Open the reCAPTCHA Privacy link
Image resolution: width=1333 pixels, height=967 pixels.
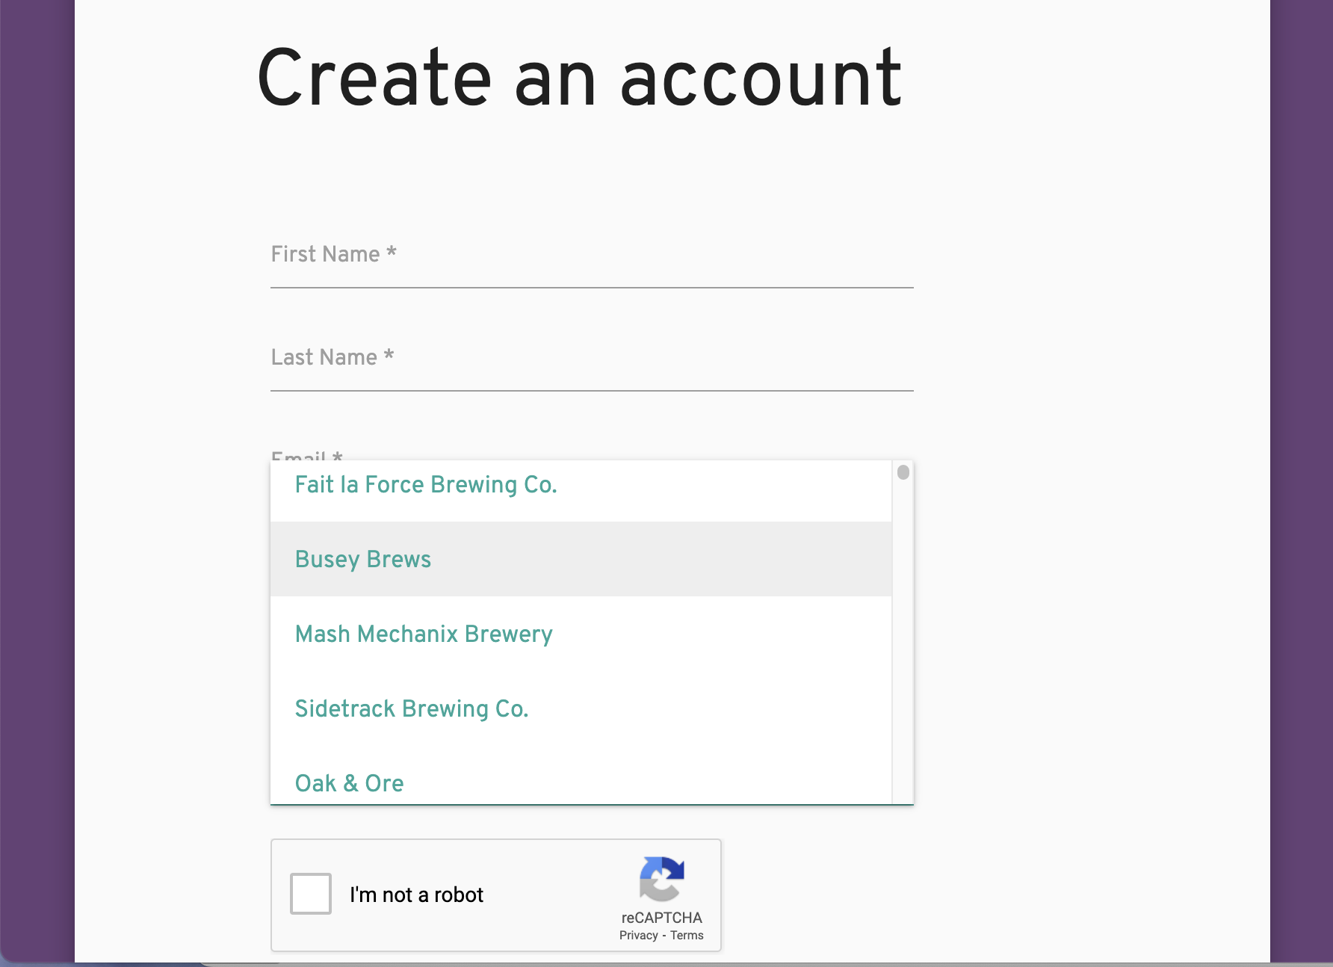639,936
